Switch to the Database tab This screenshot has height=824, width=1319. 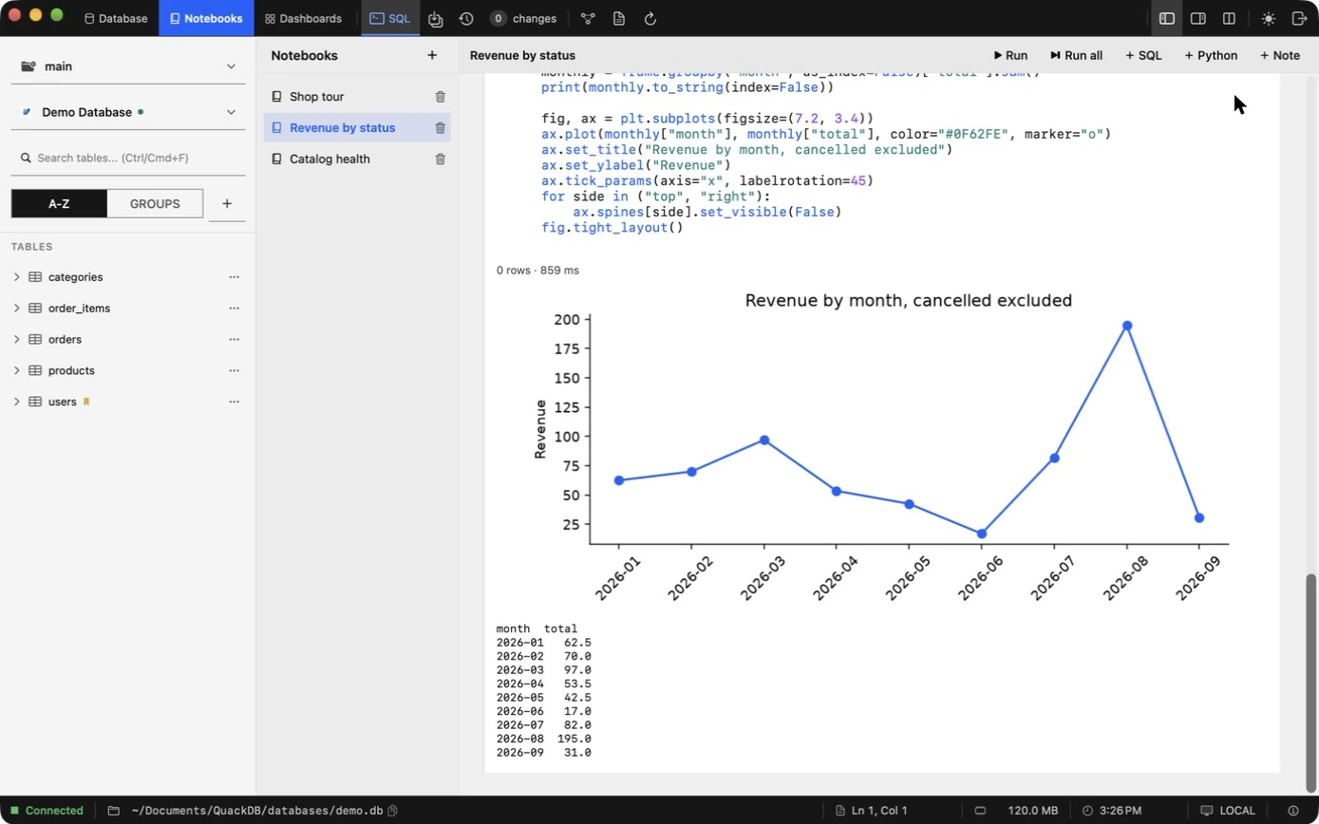click(x=116, y=18)
